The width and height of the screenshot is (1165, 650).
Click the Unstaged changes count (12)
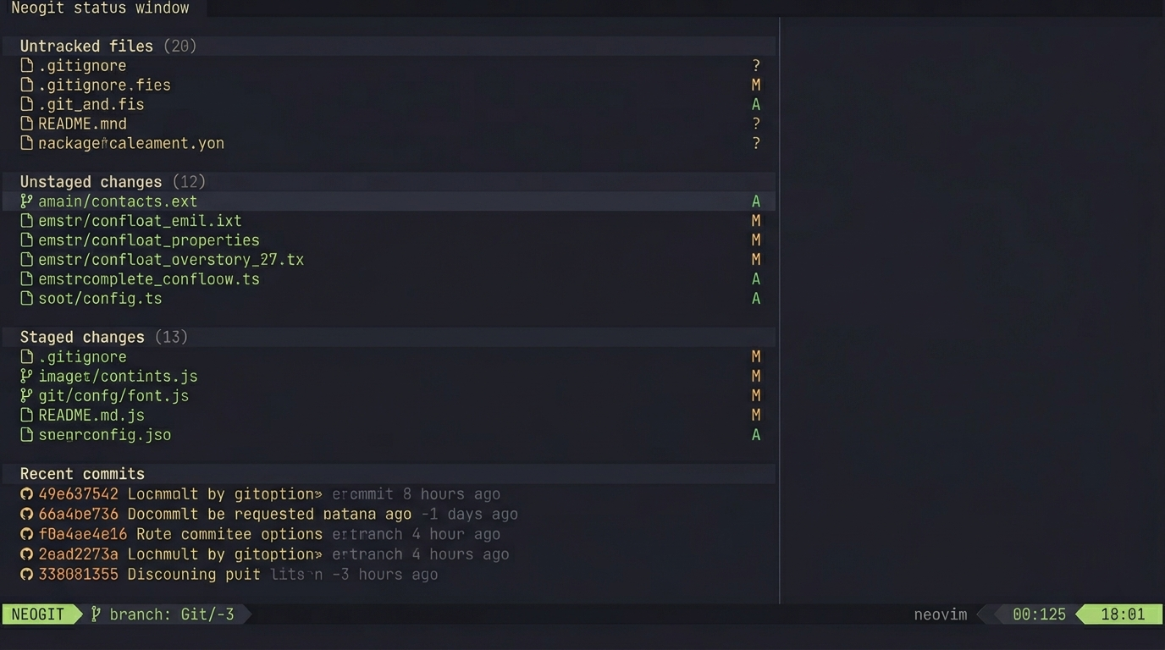[x=189, y=182]
